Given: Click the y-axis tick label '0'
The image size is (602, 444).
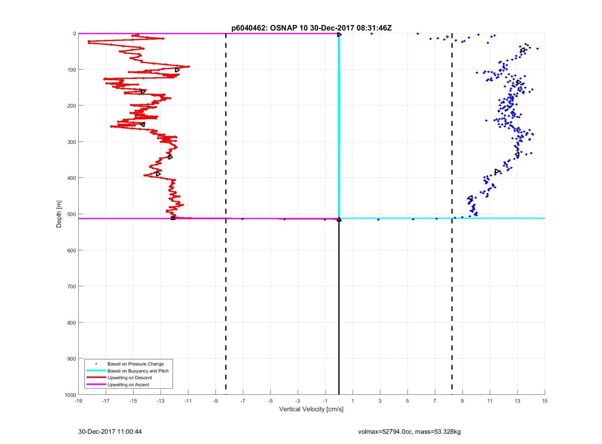Looking at the screenshot, I should [74, 34].
